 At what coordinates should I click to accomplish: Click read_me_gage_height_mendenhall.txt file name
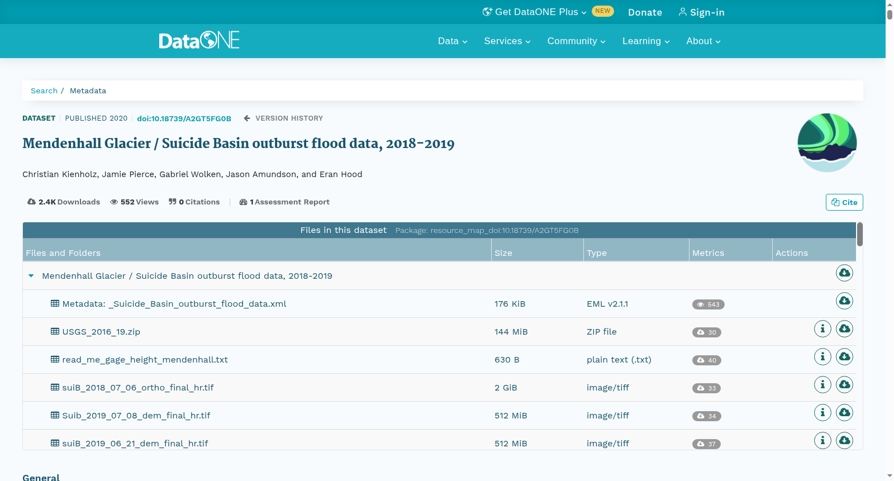pyautogui.click(x=145, y=360)
